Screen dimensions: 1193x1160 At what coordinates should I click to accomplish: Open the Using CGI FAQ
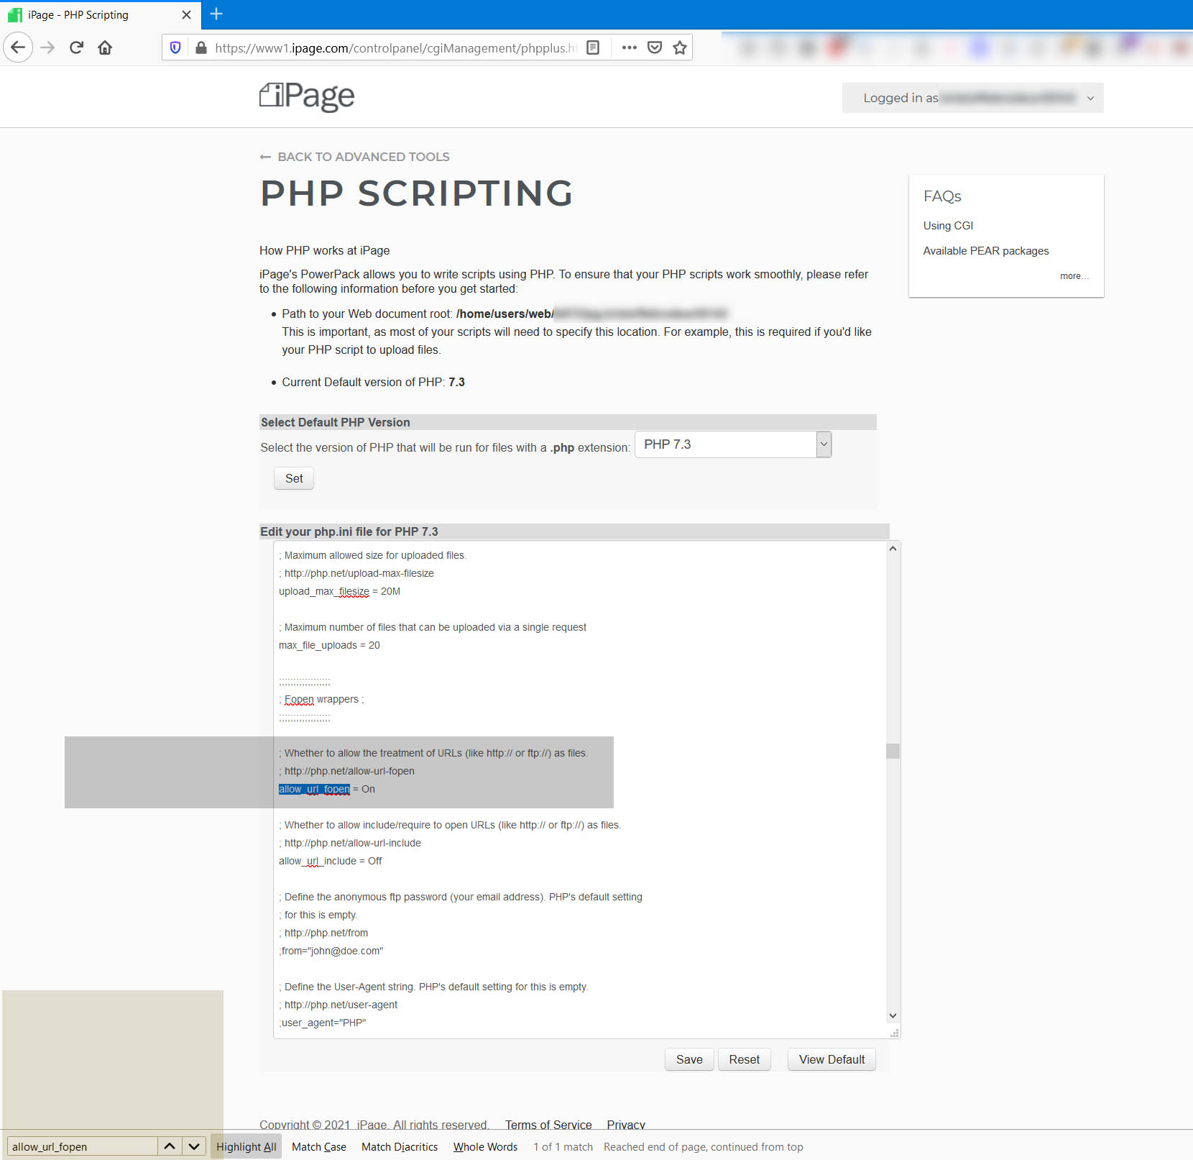tap(948, 226)
